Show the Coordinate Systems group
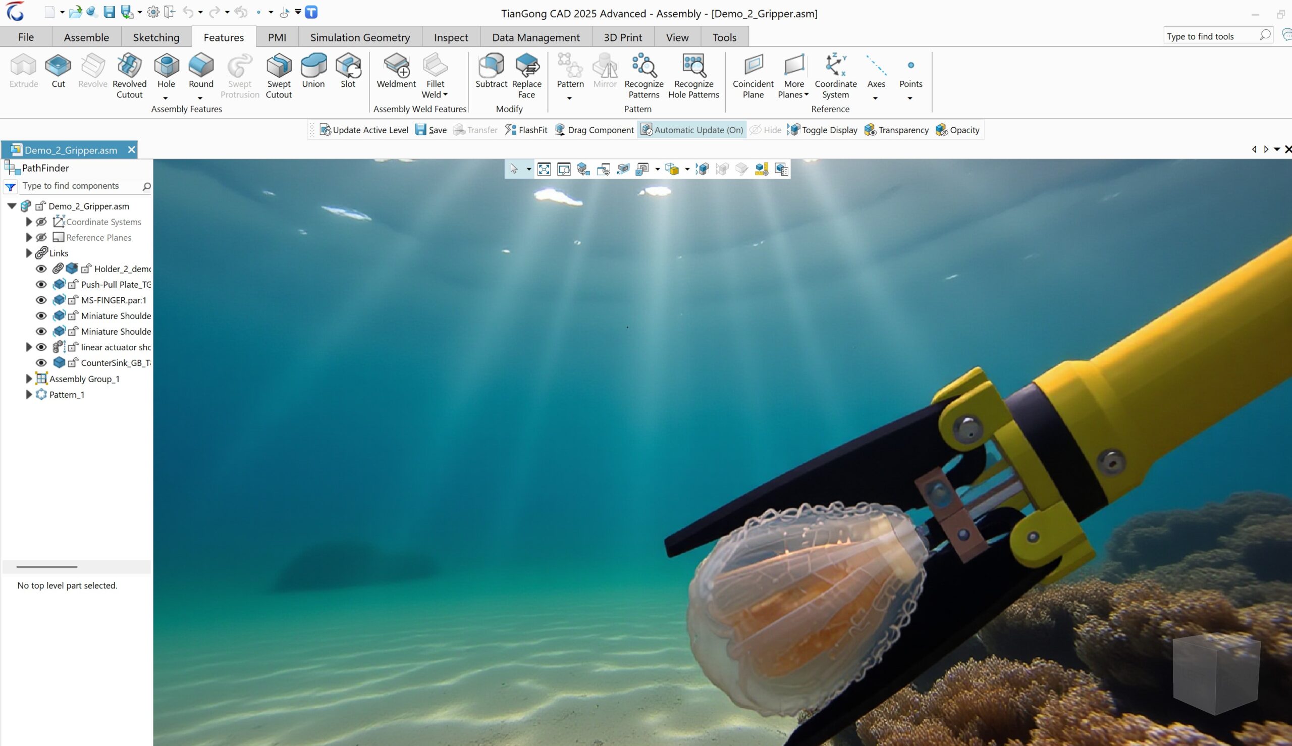This screenshot has height=746, width=1292. pos(41,222)
